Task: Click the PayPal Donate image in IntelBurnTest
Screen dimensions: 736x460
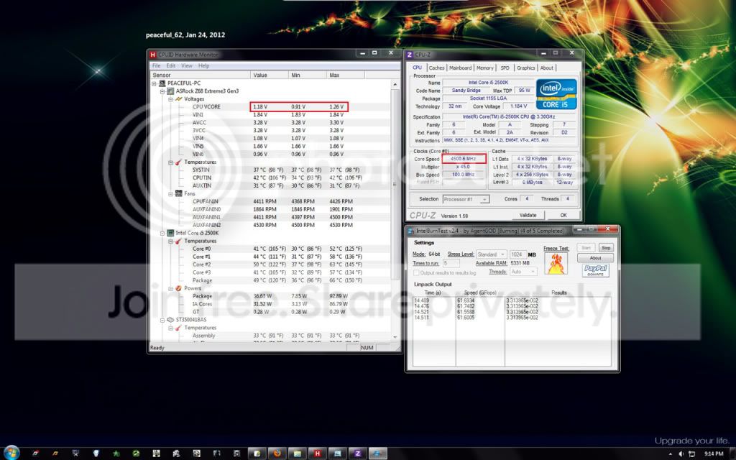Action: (x=595, y=271)
